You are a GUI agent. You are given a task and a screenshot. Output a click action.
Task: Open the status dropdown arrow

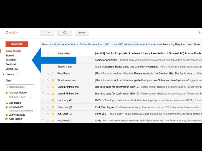tap(30, 97)
